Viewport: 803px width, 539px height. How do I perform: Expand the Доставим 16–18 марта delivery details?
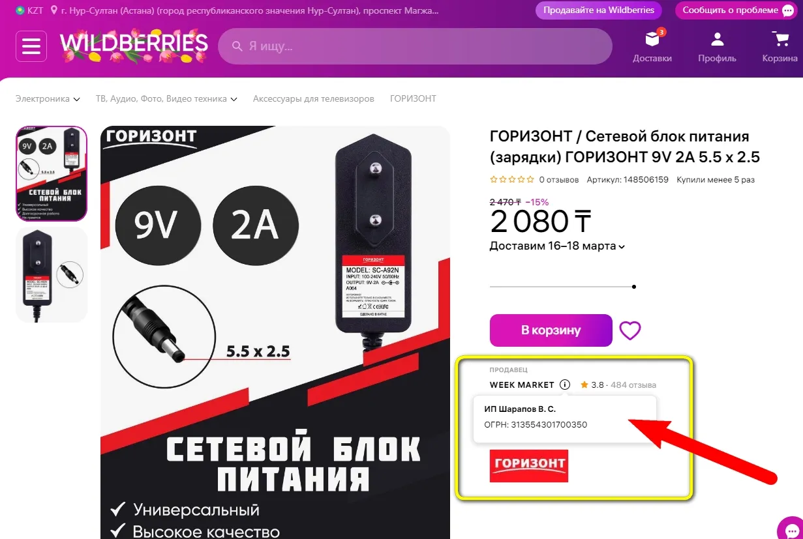pos(558,246)
